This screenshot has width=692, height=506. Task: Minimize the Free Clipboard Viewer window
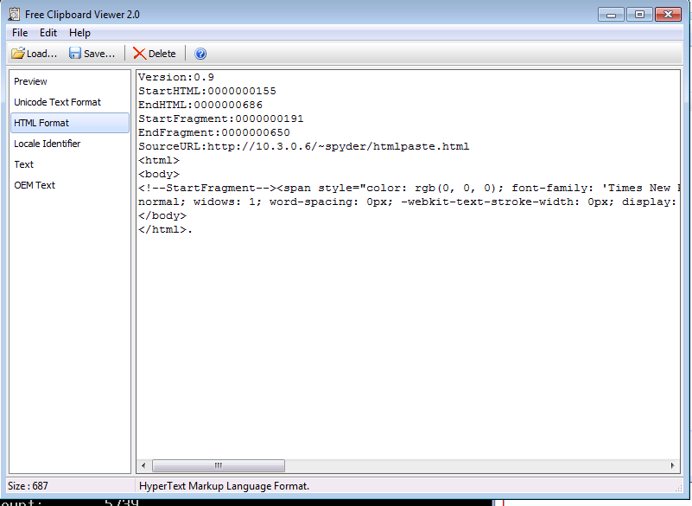point(611,15)
